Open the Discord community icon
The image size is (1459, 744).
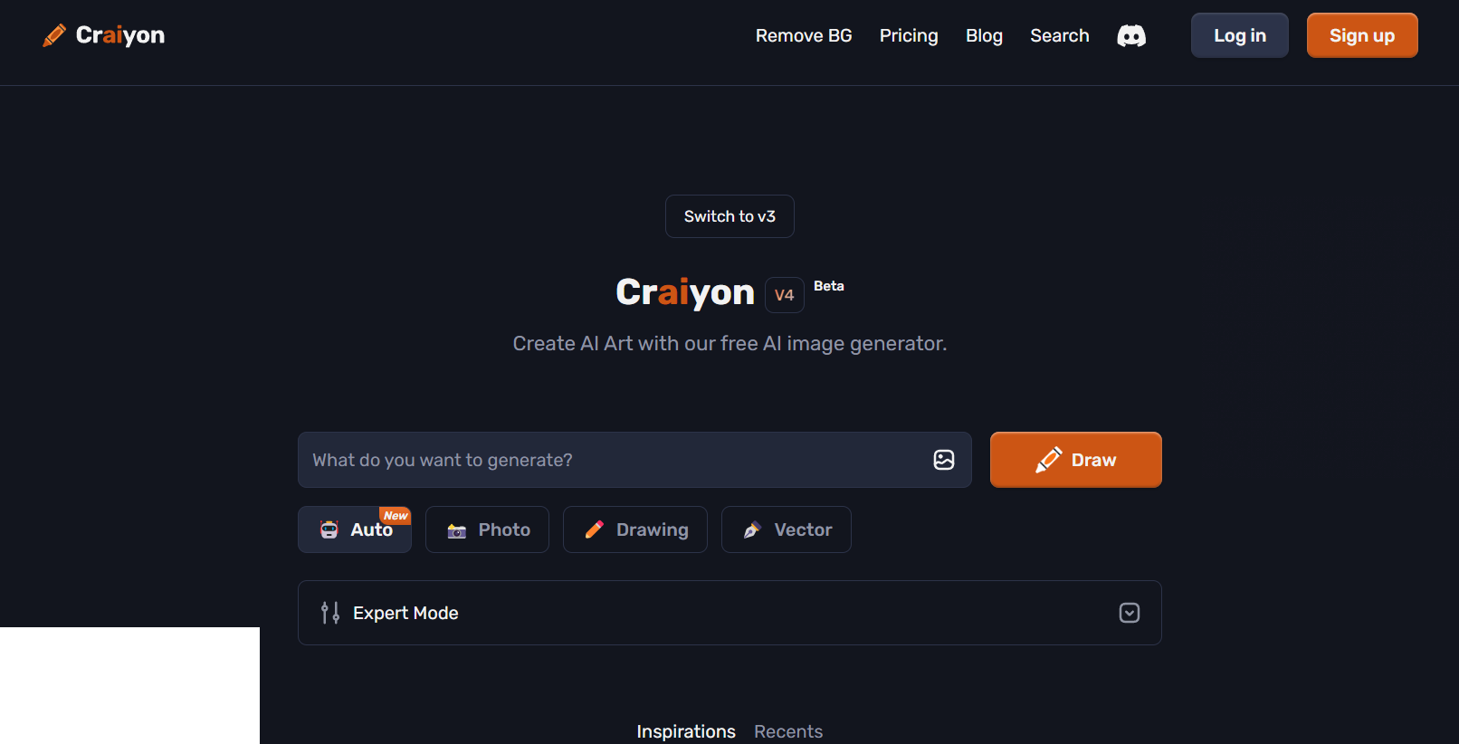[1130, 35]
